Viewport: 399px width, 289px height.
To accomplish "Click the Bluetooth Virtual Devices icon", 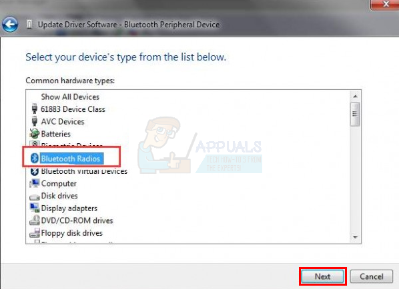I will tap(35, 171).
